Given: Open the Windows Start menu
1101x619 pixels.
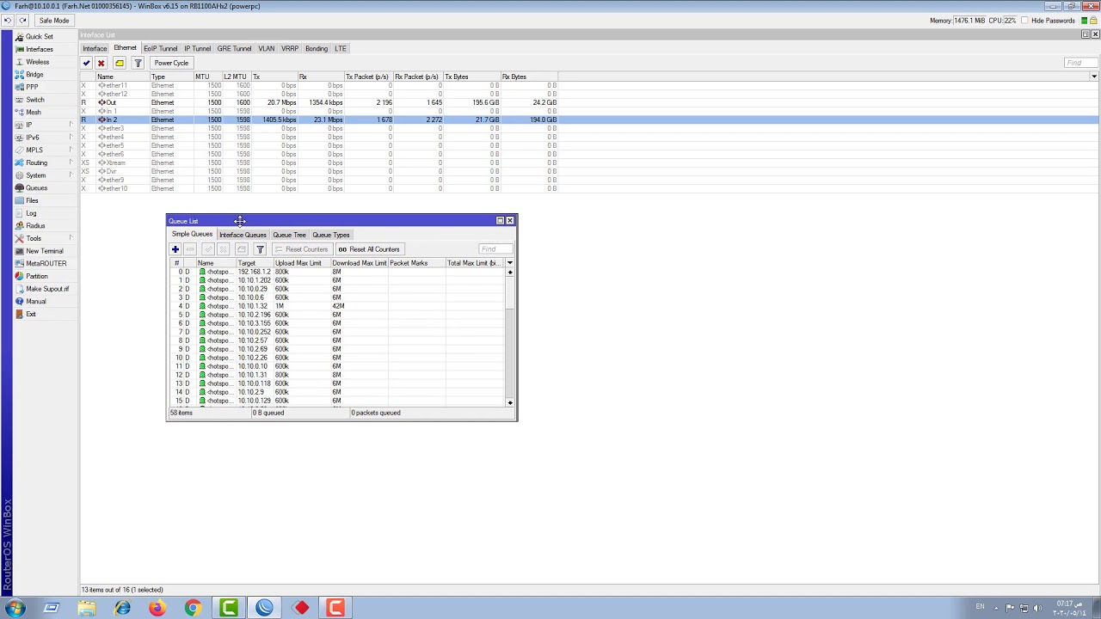Looking at the screenshot, I should coord(15,609).
